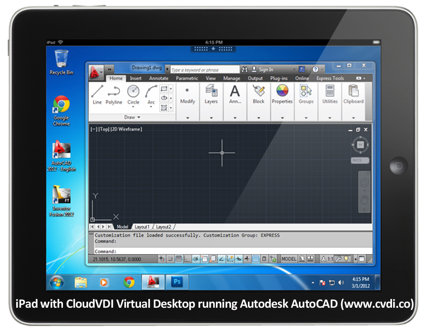The height and width of the screenshot is (334, 426).
Task: Select the Circle draw tool
Action: click(x=133, y=94)
